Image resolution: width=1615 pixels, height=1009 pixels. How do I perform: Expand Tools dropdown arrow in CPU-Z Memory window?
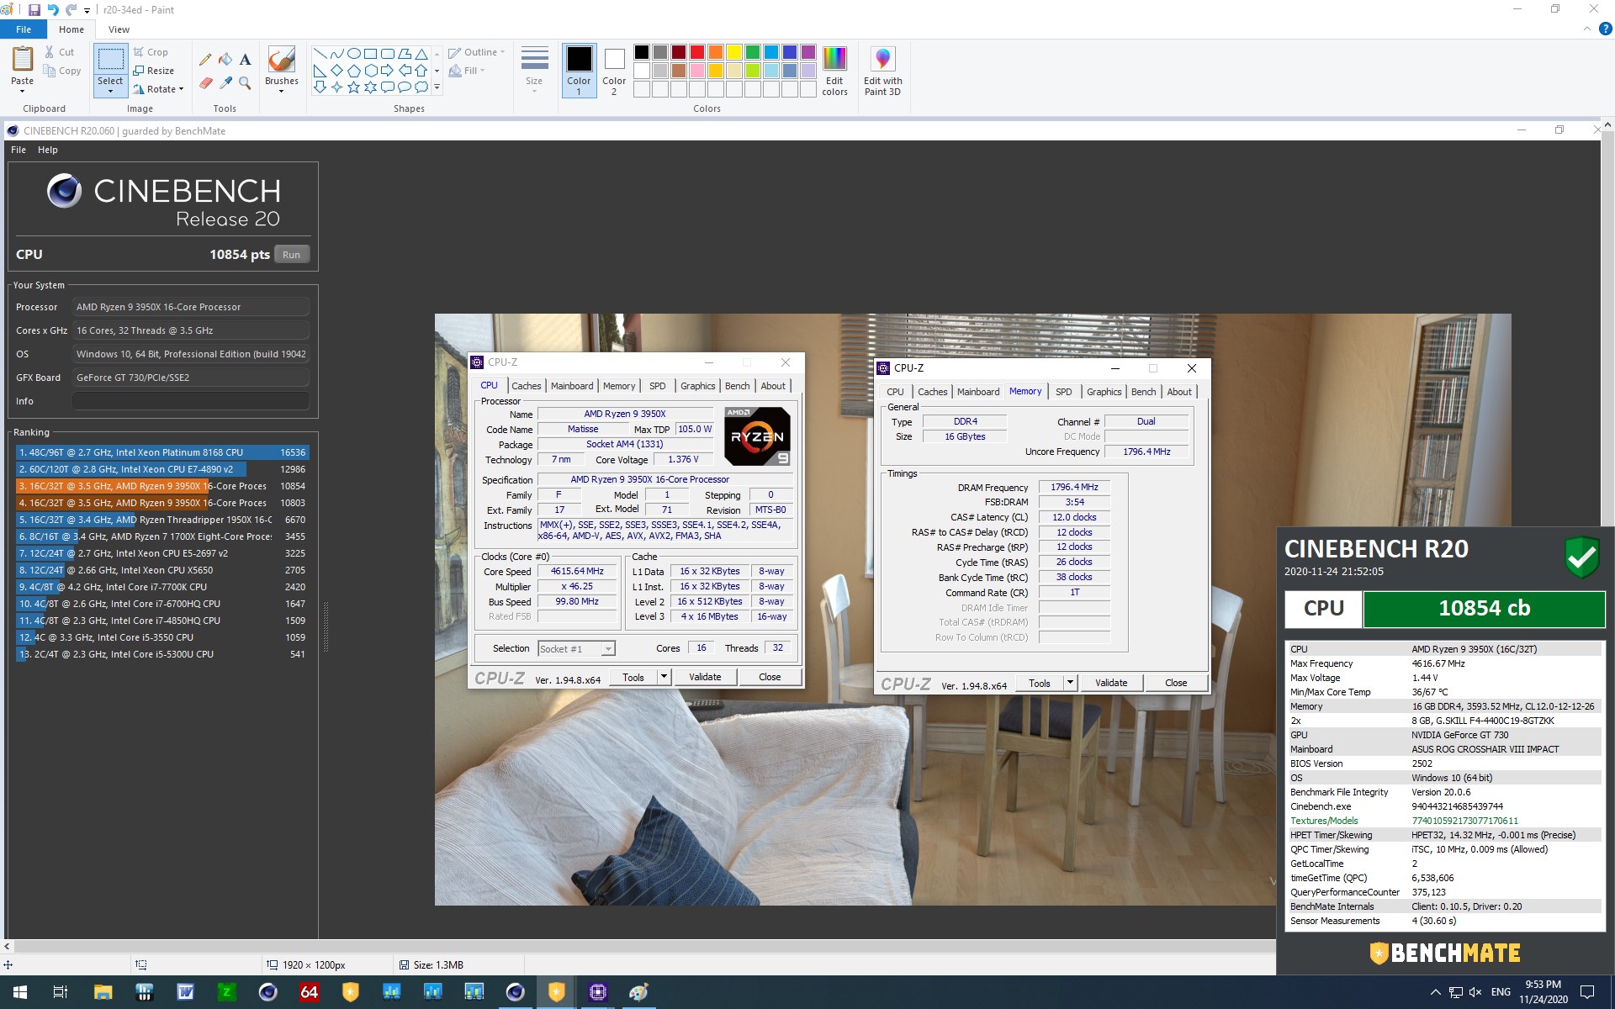[1070, 683]
